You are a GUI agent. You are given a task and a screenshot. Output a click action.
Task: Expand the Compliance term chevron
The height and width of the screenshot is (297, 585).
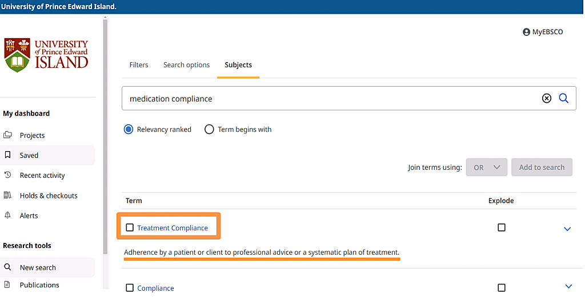coord(568,287)
